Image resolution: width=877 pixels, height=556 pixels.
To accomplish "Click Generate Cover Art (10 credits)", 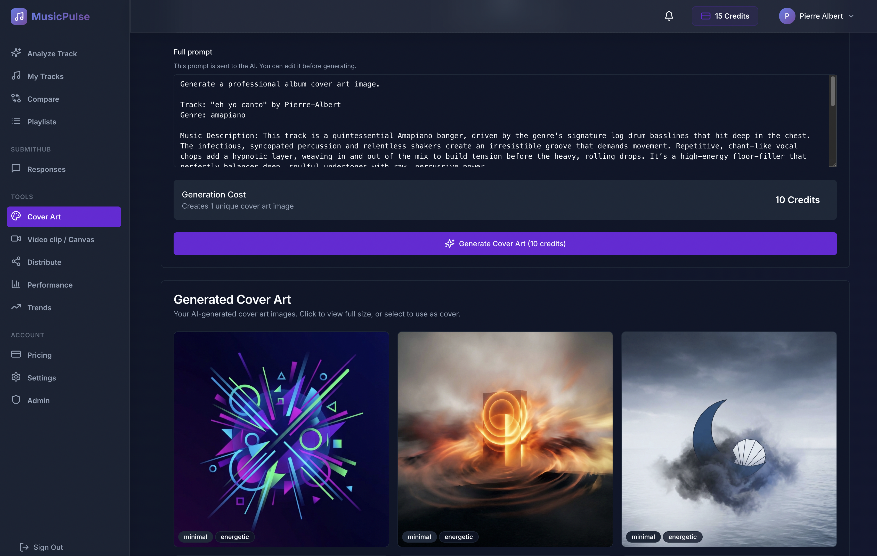I will 505,243.
